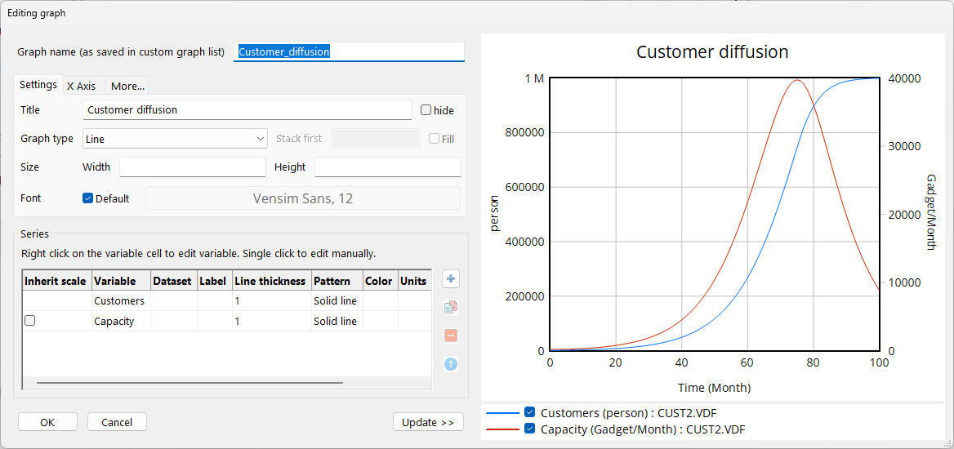Click Pattern cell for Customers row
This screenshot has height=449, width=954.
click(x=337, y=301)
